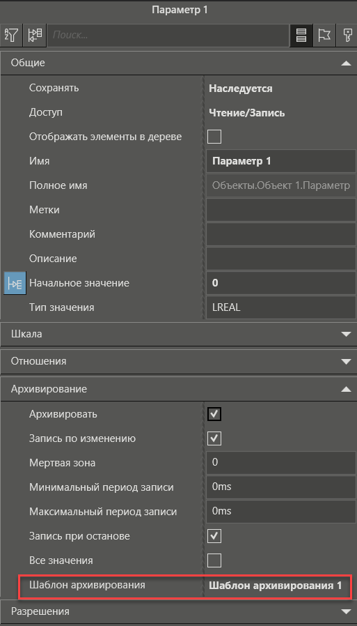Click the binding icon beside Начальное значение
The width and height of the screenshot is (357, 626).
[15, 283]
